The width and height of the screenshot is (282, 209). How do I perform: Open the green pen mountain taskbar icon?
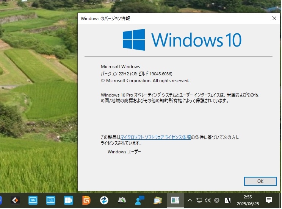[x=122, y=200]
